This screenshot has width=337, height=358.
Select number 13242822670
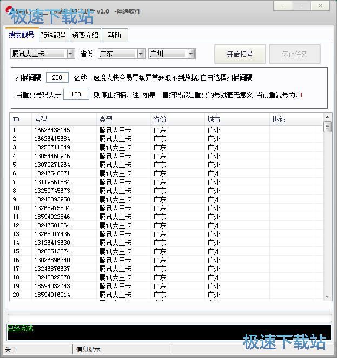pos(52,277)
